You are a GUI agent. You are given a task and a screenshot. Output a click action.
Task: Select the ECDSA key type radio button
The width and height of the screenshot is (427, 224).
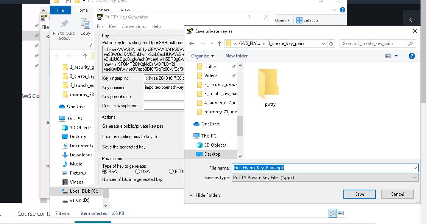point(171,171)
